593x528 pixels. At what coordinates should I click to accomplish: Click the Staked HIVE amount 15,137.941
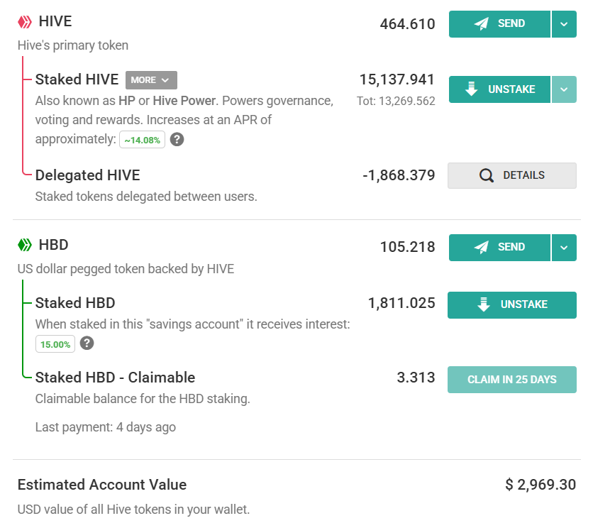(x=397, y=79)
